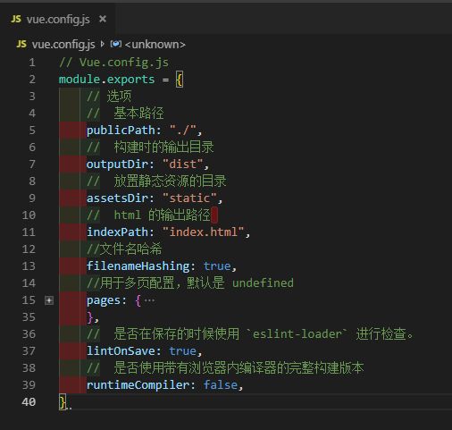
Task: Click the 'outputDir' property
Action: tap(117, 164)
